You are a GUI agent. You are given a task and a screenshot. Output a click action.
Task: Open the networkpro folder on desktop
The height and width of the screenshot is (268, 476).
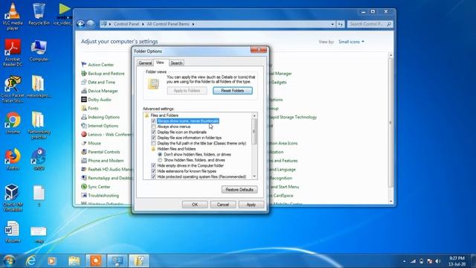click(39, 86)
